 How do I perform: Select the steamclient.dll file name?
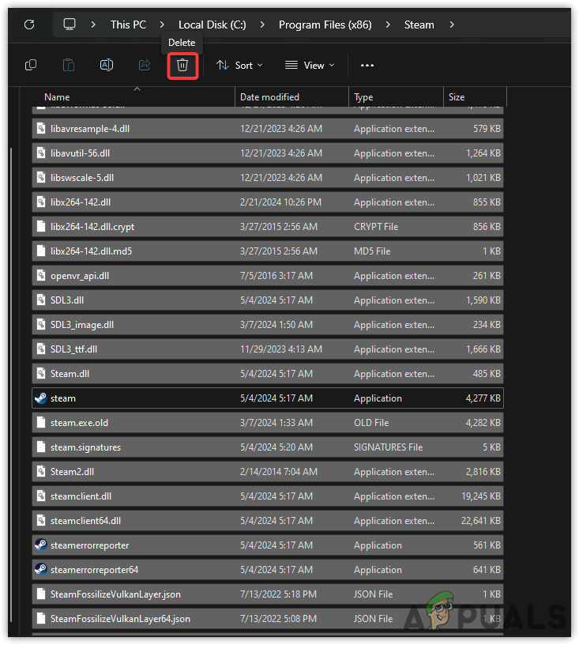click(x=81, y=496)
